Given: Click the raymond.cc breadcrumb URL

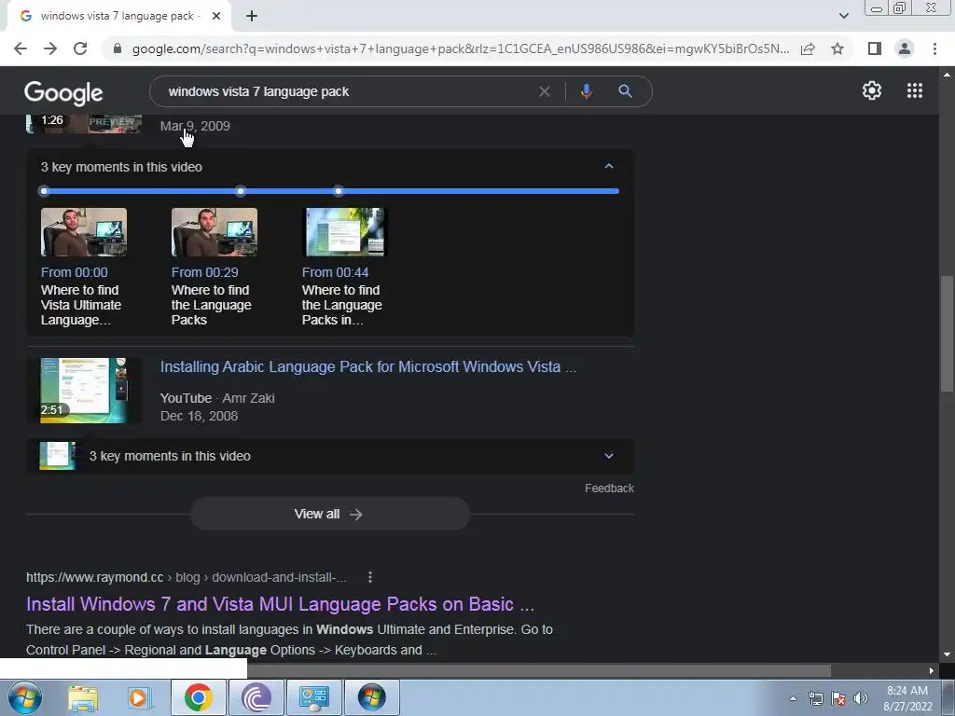Looking at the screenshot, I should coord(187,577).
